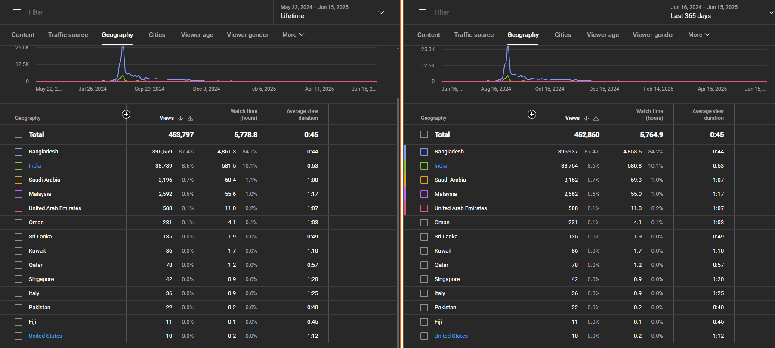Click warning triangle beside Views in left table
The width and height of the screenshot is (775, 348).
tap(190, 118)
